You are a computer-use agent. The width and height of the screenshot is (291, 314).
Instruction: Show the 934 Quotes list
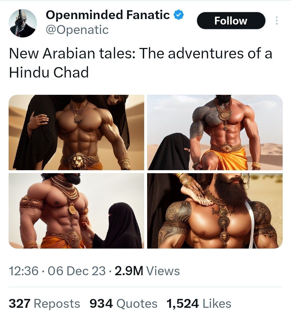pos(123,303)
